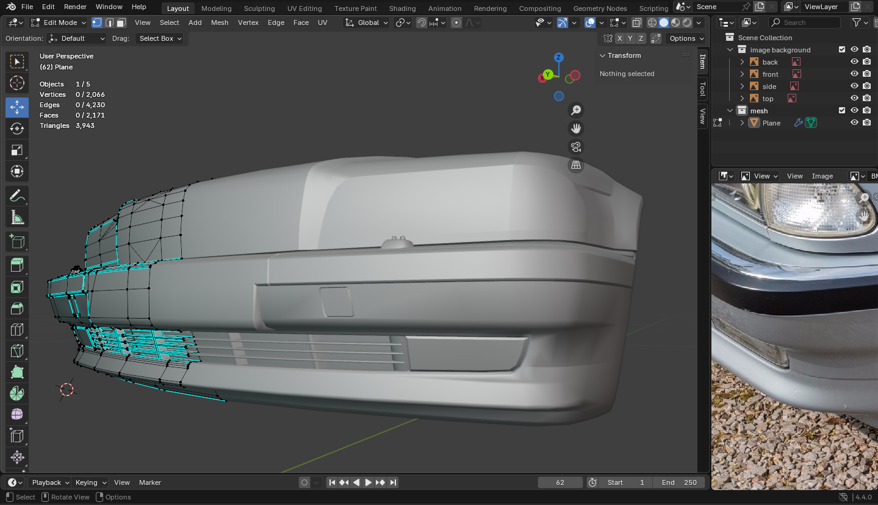
Task: Activate the Extrude Region tool
Action: tap(17, 265)
